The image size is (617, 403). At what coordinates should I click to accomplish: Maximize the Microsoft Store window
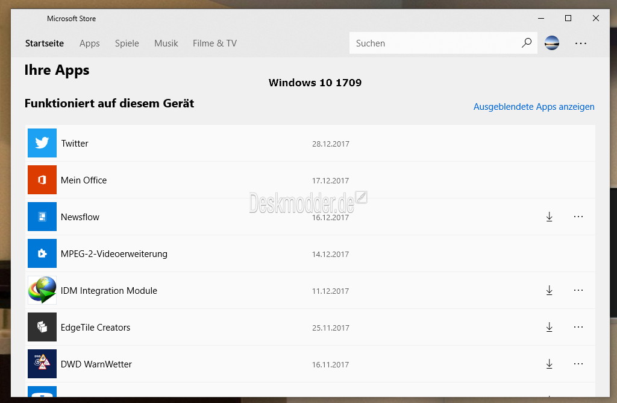tap(568, 18)
